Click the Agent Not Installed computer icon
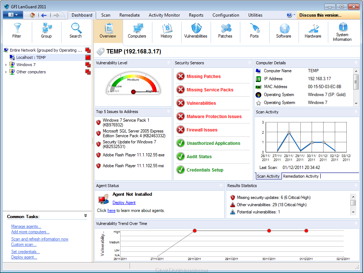363x273 pixels. coord(103,199)
